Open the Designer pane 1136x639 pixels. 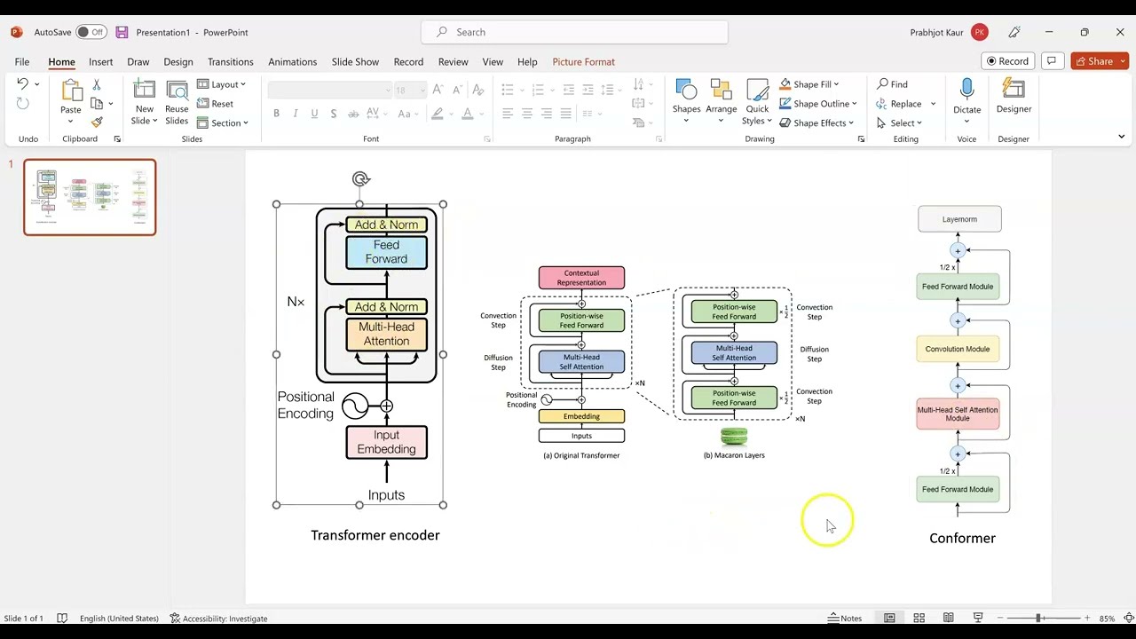tap(1014, 97)
